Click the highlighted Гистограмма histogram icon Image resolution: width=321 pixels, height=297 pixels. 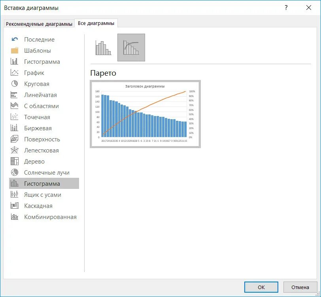15,183
